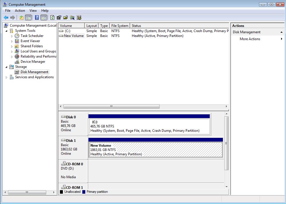Click the Disk 1 drive icon
286x204 pixels.
tap(63, 140)
